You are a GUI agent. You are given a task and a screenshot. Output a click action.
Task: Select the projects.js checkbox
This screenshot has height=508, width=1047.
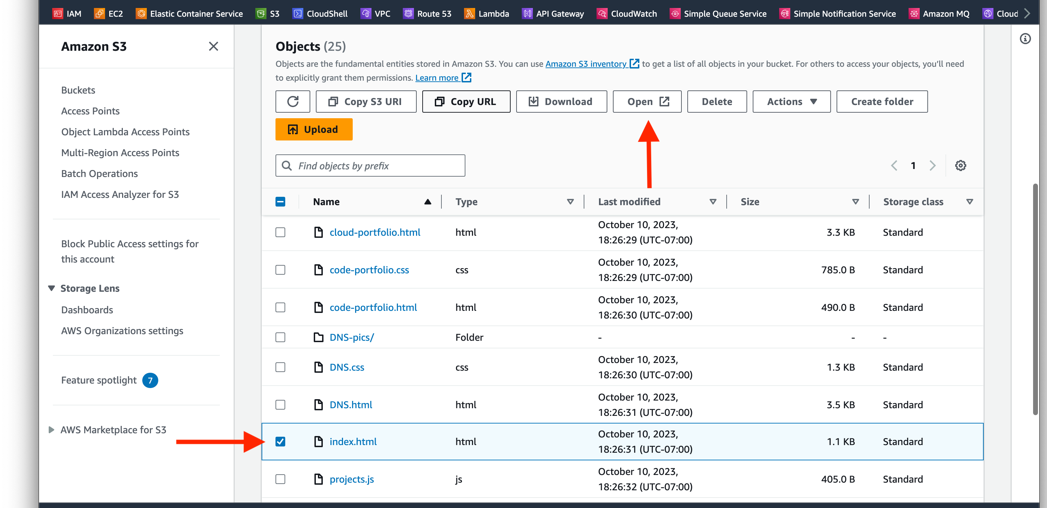pos(280,479)
